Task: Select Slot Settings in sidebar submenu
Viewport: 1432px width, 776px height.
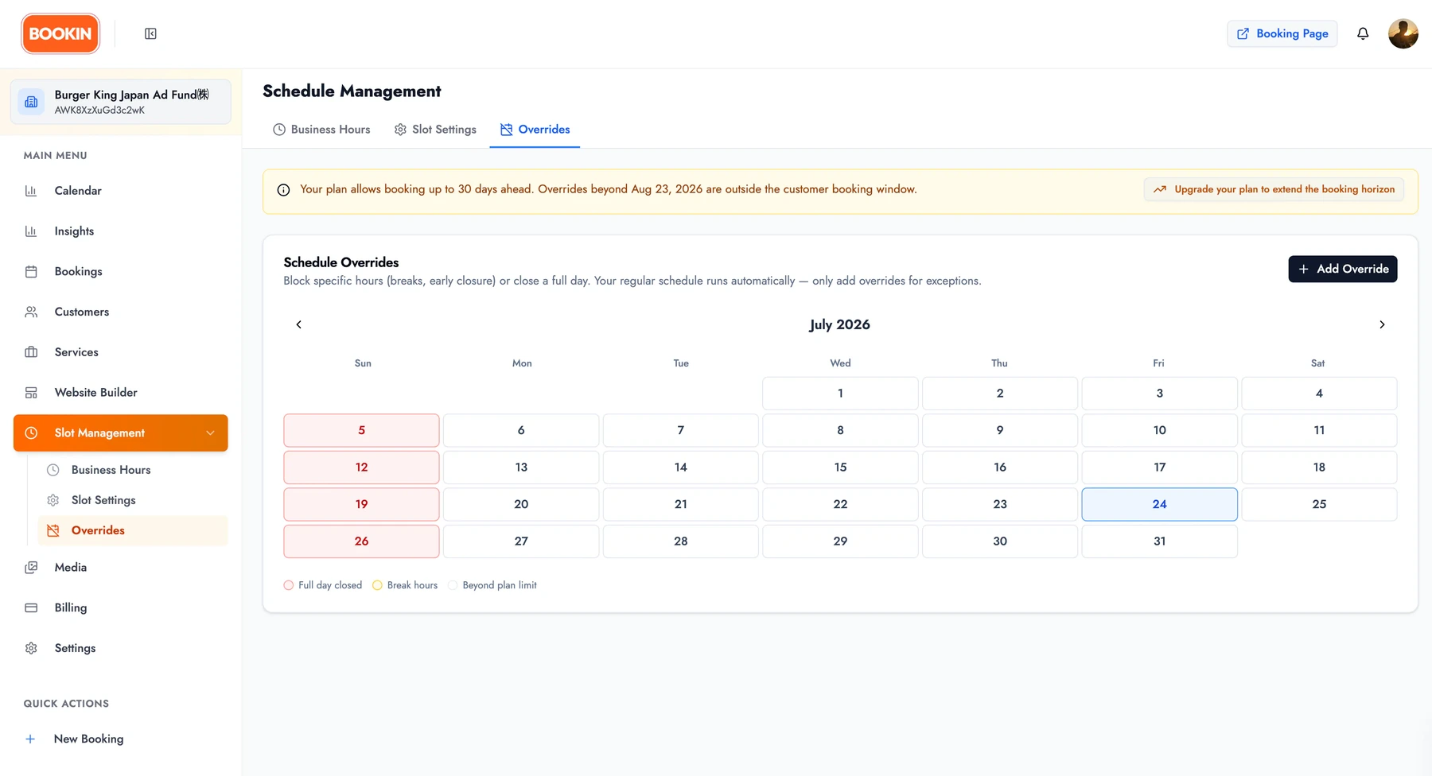Action: tap(133, 500)
